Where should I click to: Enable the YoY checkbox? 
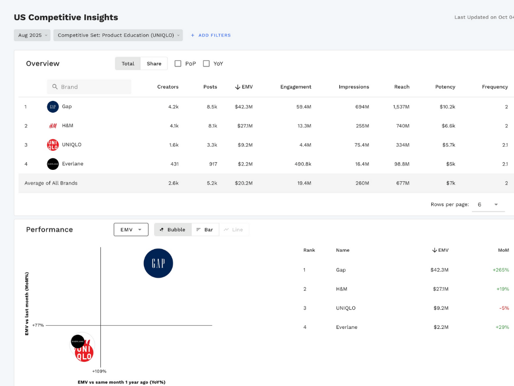(x=206, y=64)
